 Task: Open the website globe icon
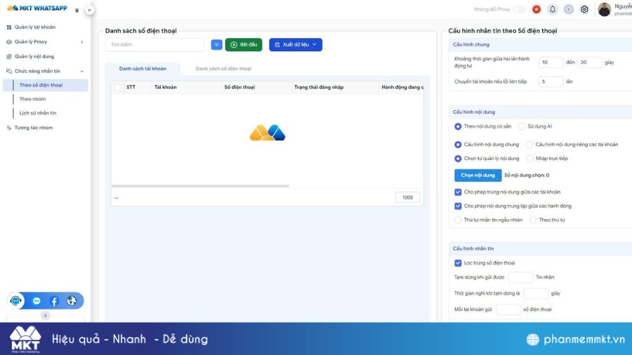click(x=72, y=301)
